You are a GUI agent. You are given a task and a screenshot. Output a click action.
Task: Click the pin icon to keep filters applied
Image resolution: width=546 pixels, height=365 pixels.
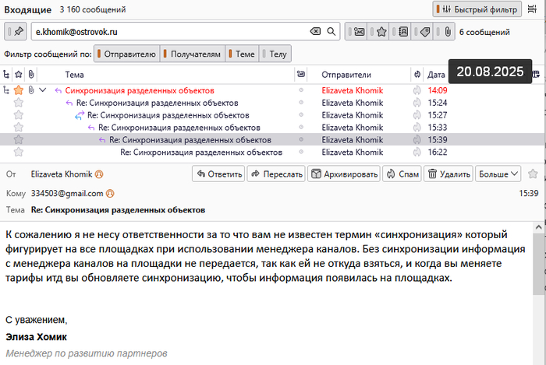point(18,32)
